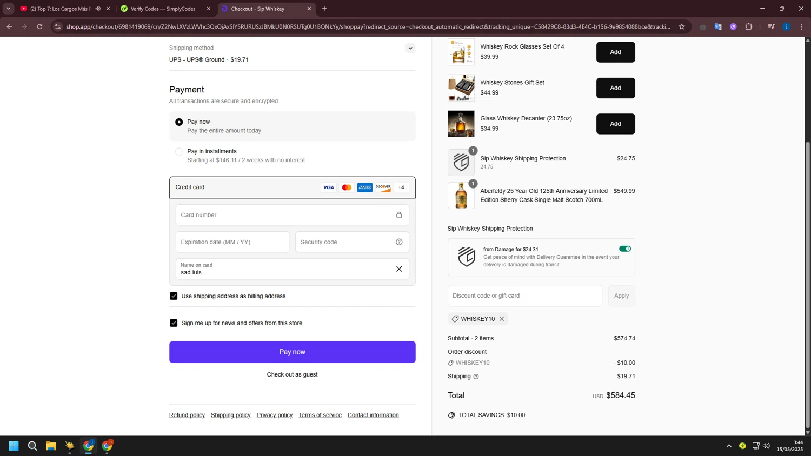Open the browser Extensions puzzle icon

click(x=749, y=26)
